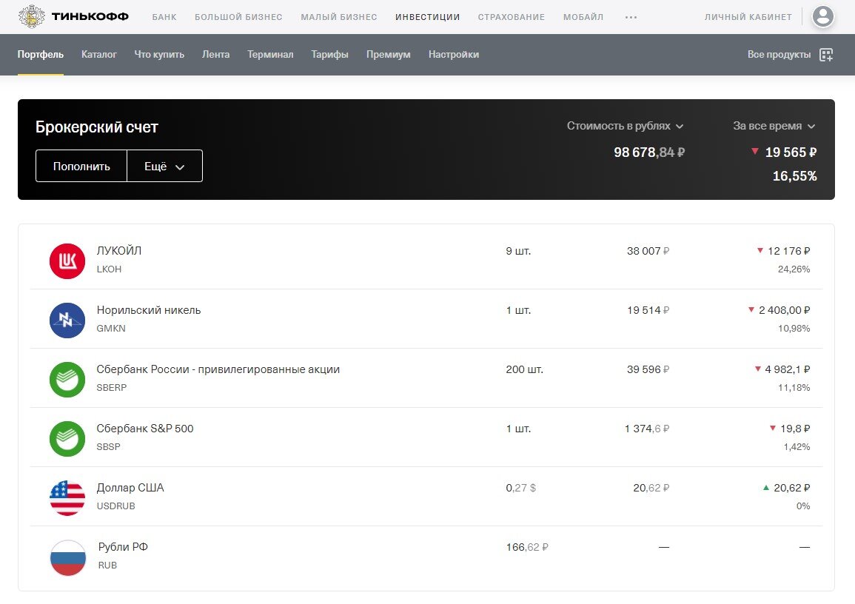Open 'Сбербанк России - привилегированные акции'
This screenshot has height=604, width=855.
click(x=218, y=369)
